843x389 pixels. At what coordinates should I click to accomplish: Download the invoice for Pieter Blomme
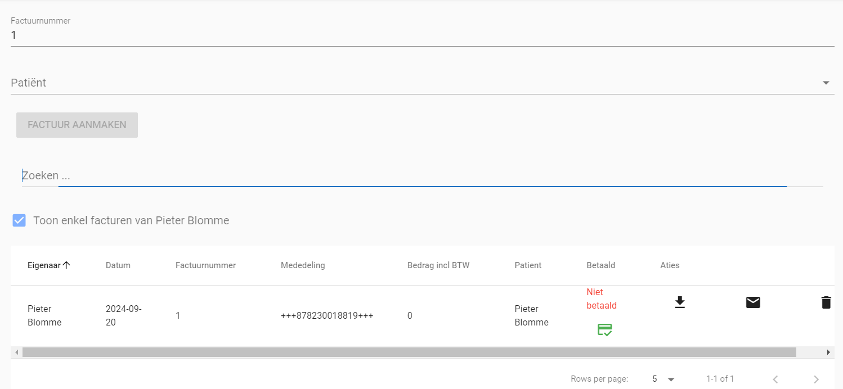point(680,302)
